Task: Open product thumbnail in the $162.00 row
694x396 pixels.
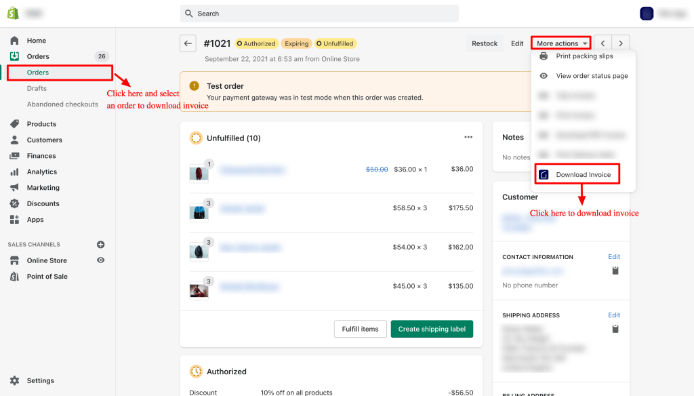Action: 199,251
